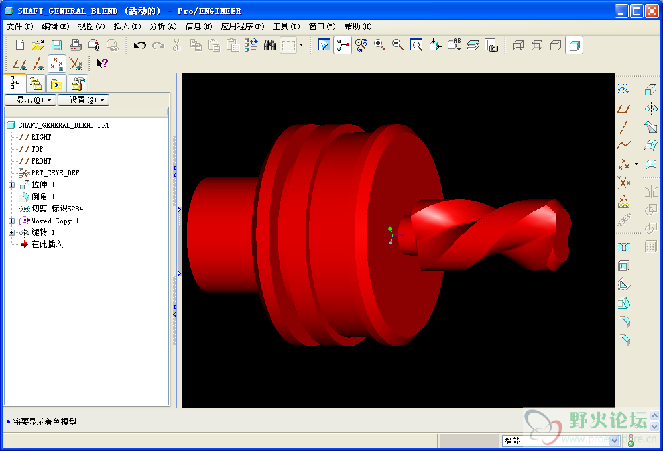Click the zoom out magnifier icon
This screenshot has width=663, height=451.
pyautogui.click(x=398, y=45)
